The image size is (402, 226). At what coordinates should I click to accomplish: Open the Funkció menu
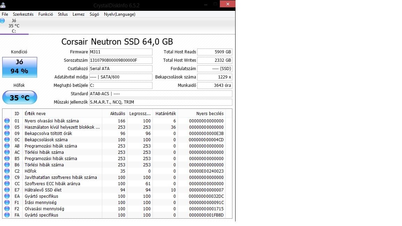46,14
